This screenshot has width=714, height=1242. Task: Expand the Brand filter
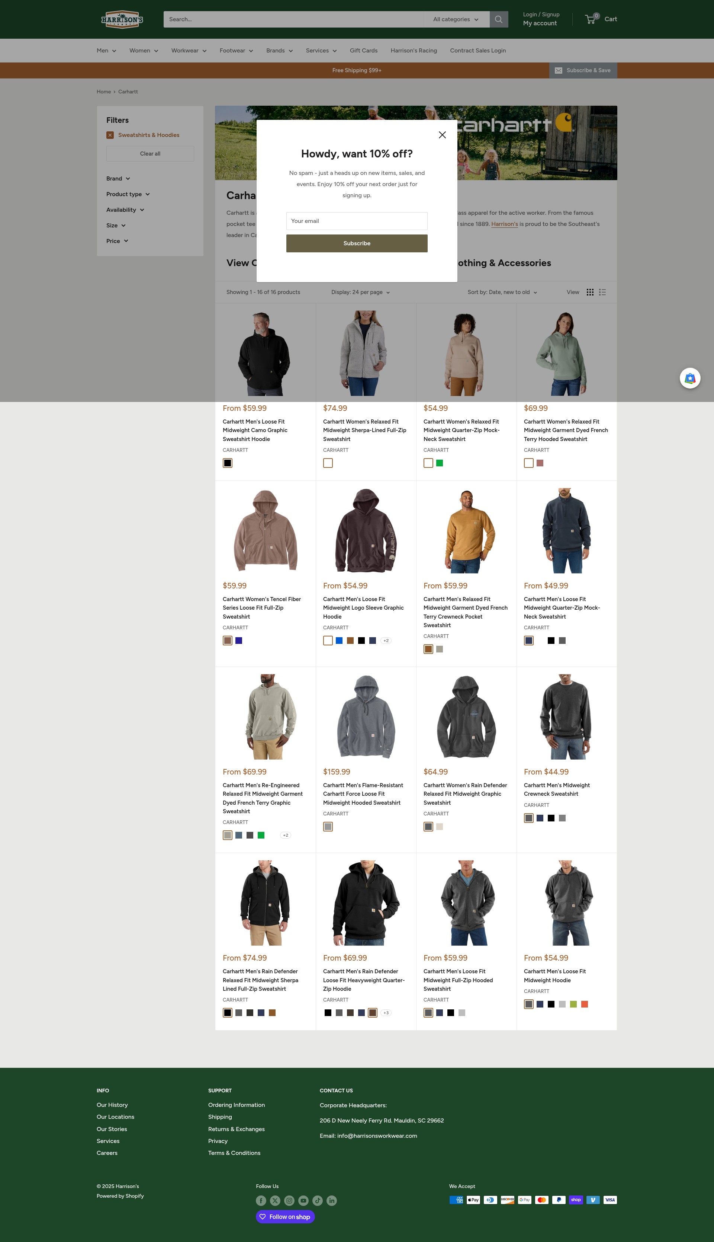click(118, 179)
